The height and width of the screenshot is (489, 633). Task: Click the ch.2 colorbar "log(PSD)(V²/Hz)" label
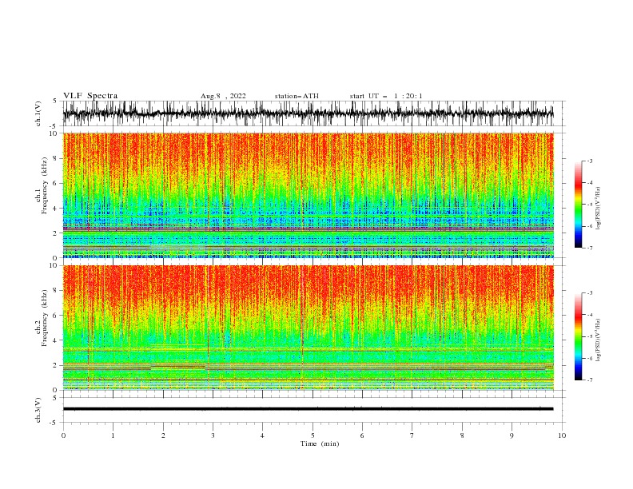(599, 340)
